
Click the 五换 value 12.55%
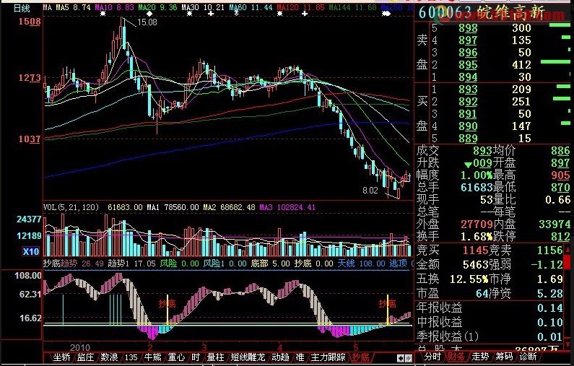coord(469,279)
